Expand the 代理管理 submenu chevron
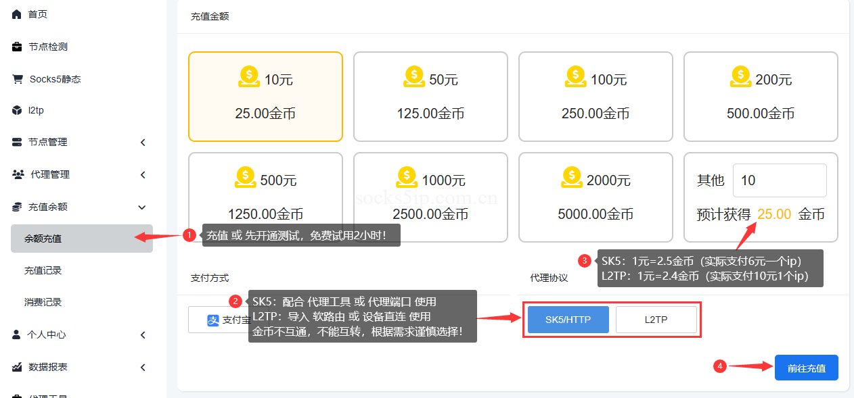Screen dimensions: 854x398 click(x=143, y=174)
